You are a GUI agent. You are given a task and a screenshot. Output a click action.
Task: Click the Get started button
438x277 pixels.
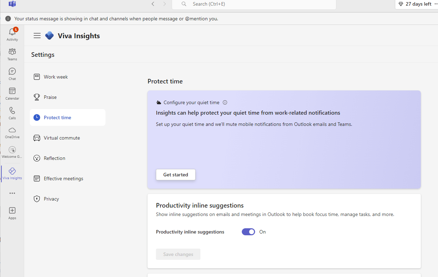176,175
